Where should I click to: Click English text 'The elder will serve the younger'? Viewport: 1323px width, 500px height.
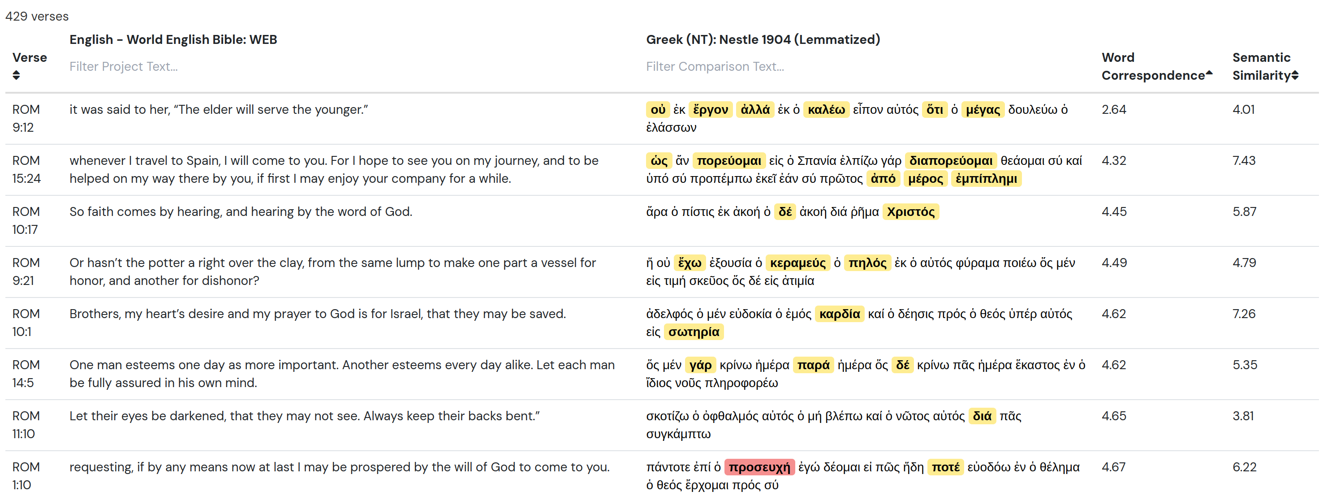(271, 110)
